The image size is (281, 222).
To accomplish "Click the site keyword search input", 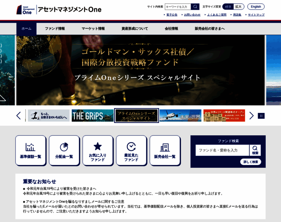I will pyautogui.click(x=178, y=7).
